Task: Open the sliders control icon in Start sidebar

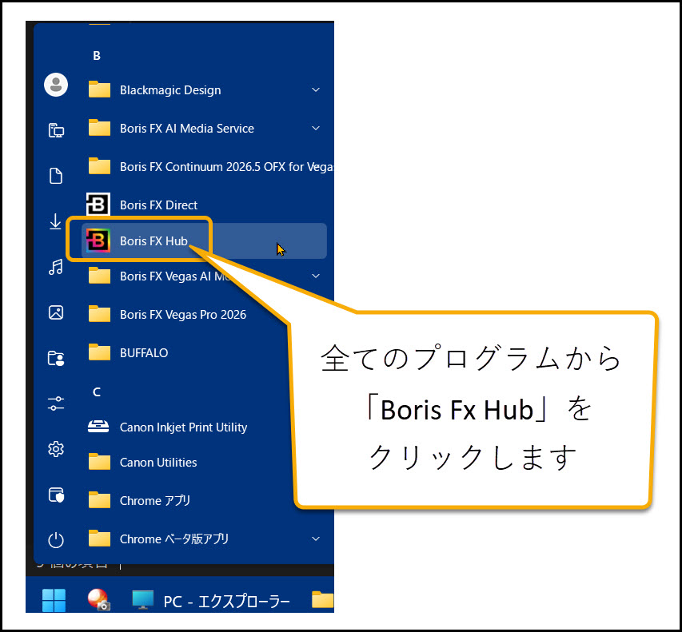Action: point(56,403)
